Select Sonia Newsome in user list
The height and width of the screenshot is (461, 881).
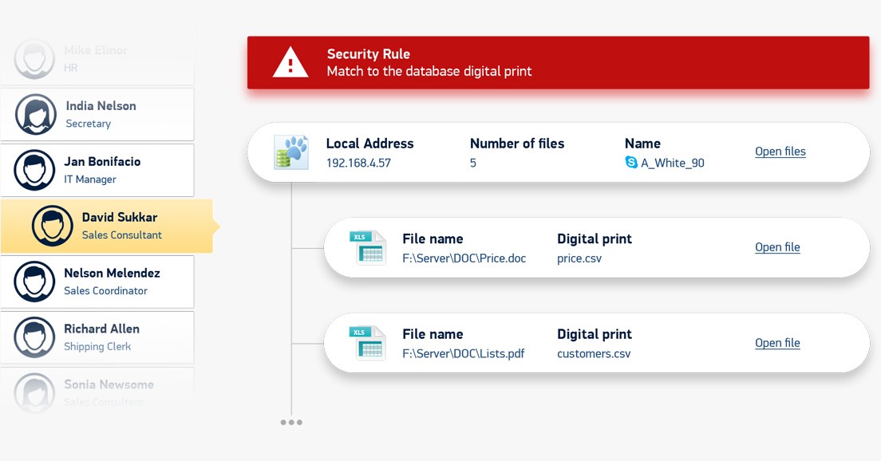pyautogui.click(x=97, y=392)
